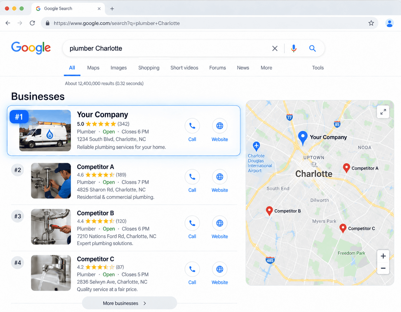Open the Competitor C listing title
Viewport: 401px width, 312px height.
(x=95, y=259)
